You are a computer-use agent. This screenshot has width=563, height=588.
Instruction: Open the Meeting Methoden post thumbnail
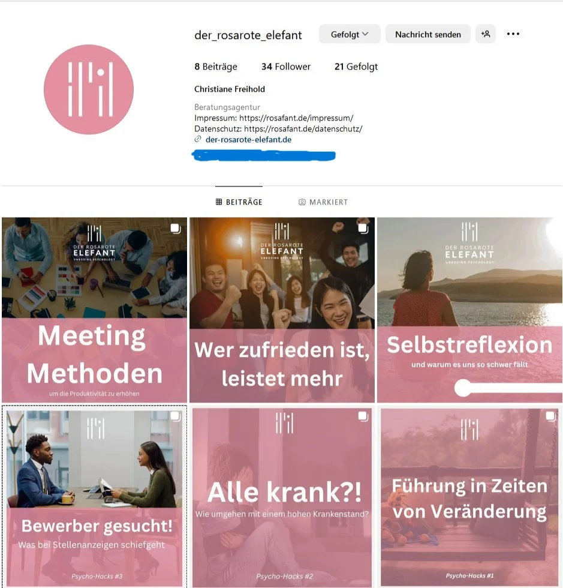(95, 310)
